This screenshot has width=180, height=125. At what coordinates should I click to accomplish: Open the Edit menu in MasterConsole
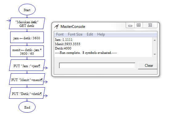tap(90, 34)
